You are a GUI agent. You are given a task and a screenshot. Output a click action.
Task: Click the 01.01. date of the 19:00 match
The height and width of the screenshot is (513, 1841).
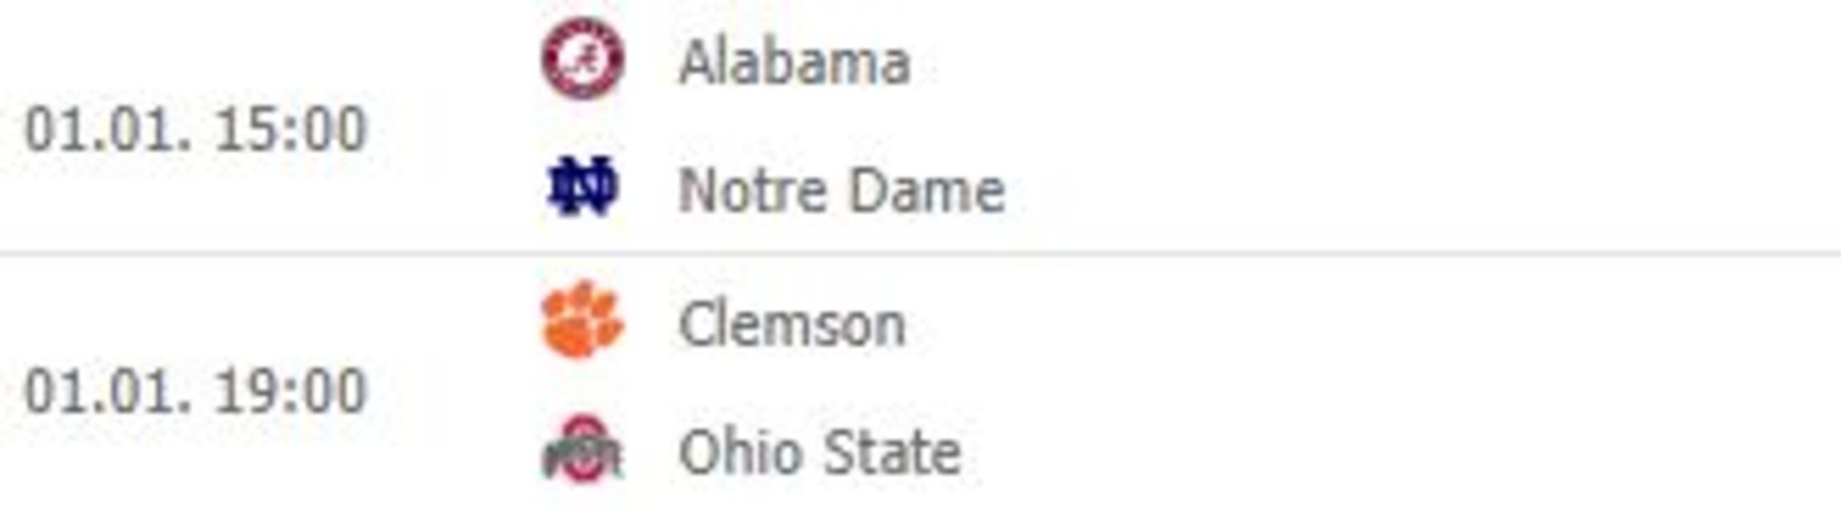click(108, 391)
